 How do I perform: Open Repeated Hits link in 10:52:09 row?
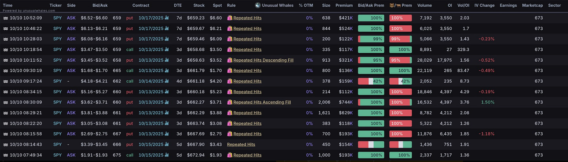(x=247, y=18)
